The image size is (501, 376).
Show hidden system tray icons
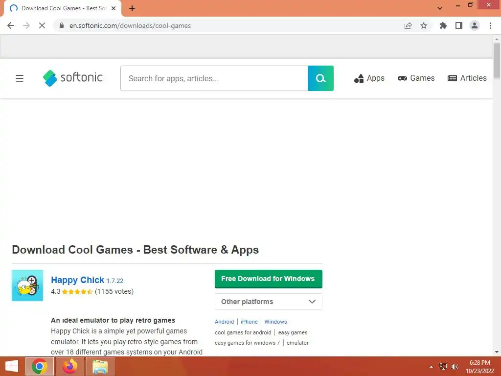click(x=431, y=367)
